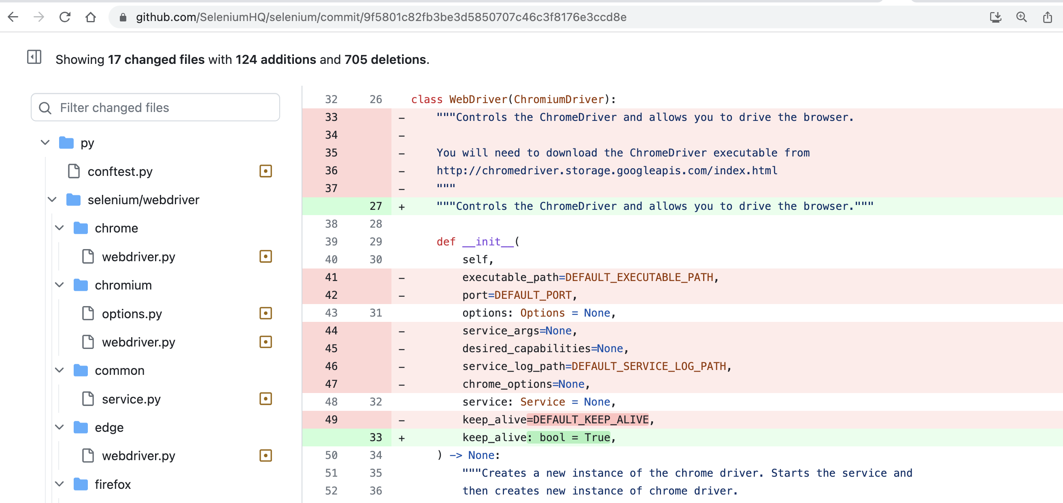Collapse the file tree sidebar panel icon
Image resolution: width=1063 pixels, height=503 pixels.
[x=34, y=57]
